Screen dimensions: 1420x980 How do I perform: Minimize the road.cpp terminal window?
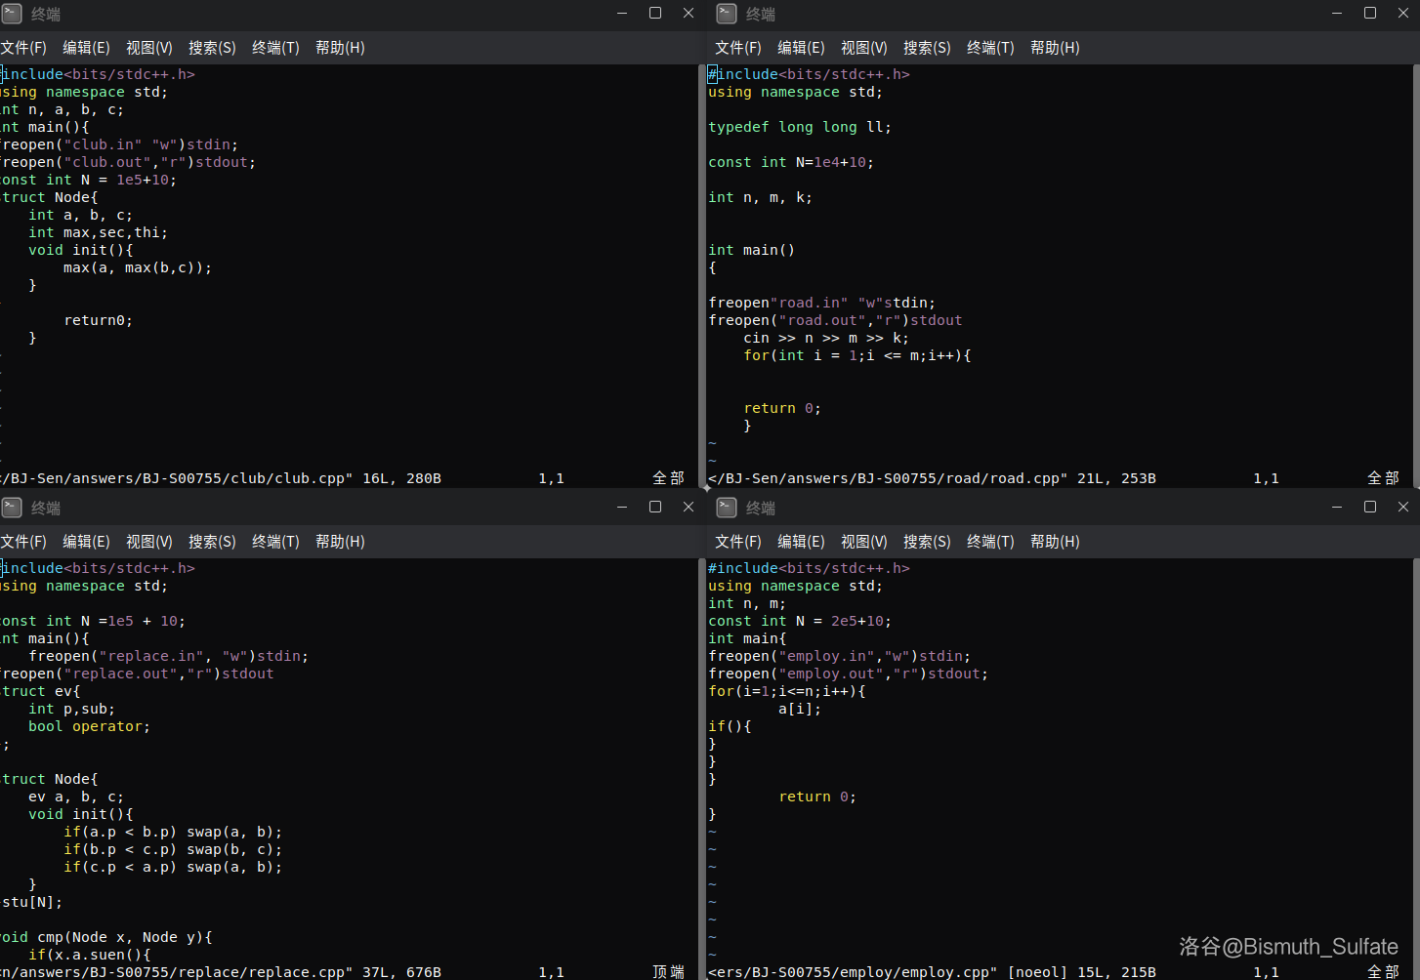[1337, 14]
